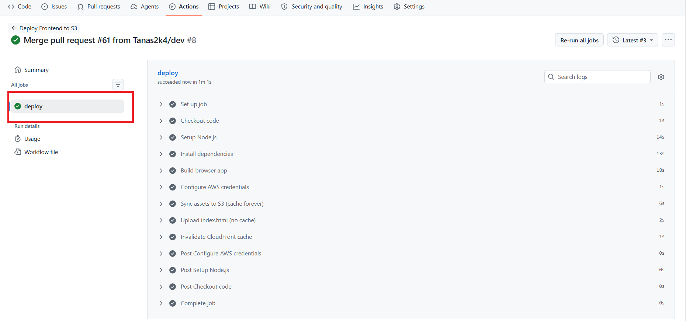Select the Actions tab
Image resolution: width=686 pixels, height=321 pixels.
click(184, 7)
